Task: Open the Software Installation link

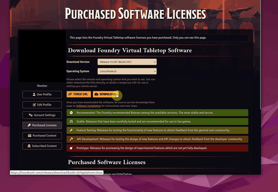Action: coord(89,106)
